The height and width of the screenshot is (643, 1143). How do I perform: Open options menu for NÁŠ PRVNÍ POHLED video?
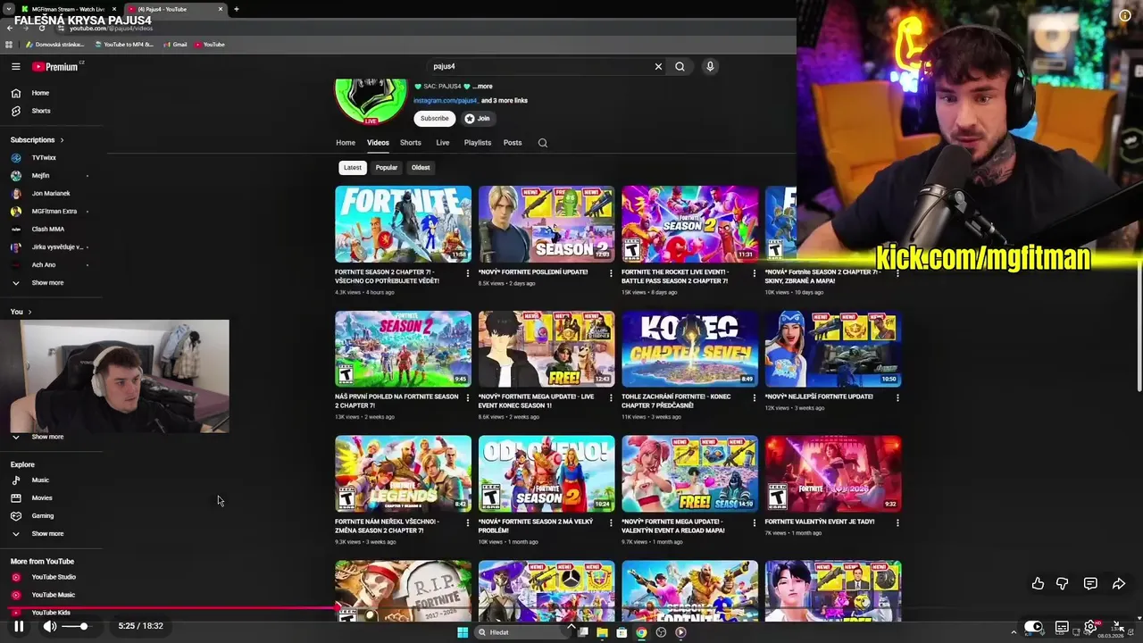click(x=468, y=398)
